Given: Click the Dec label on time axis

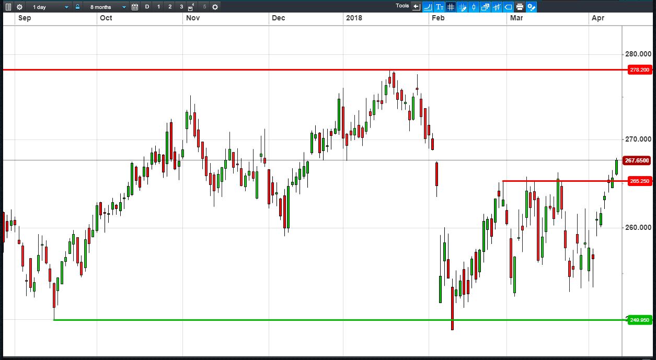Looking at the screenshot, I should pyautogui.click(x=279, y=18).
